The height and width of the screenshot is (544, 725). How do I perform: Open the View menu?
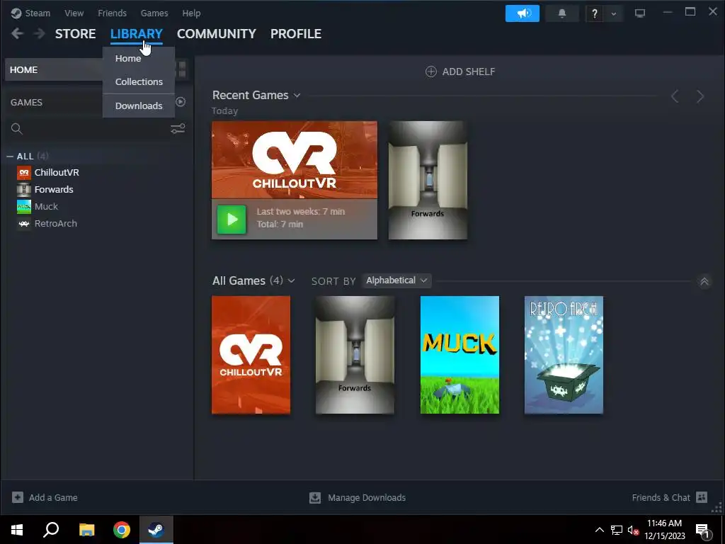tap(74, 13)
